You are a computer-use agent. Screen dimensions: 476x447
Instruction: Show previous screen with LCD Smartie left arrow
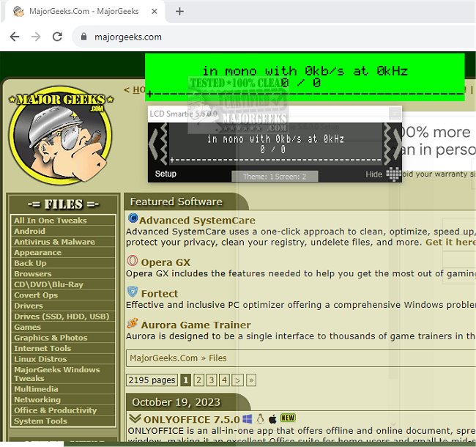(x=154, y=144)
